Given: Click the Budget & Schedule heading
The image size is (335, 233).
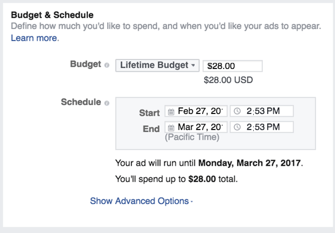Looking at the screenshot, I should (52, 14).
